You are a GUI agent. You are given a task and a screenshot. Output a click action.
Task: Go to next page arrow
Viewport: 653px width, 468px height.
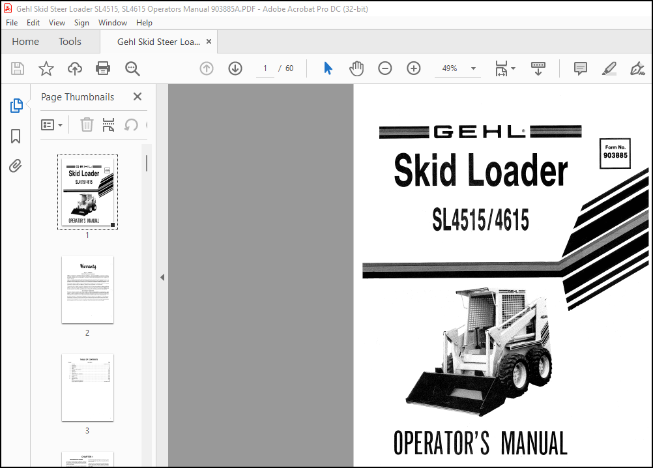(235, 68)
